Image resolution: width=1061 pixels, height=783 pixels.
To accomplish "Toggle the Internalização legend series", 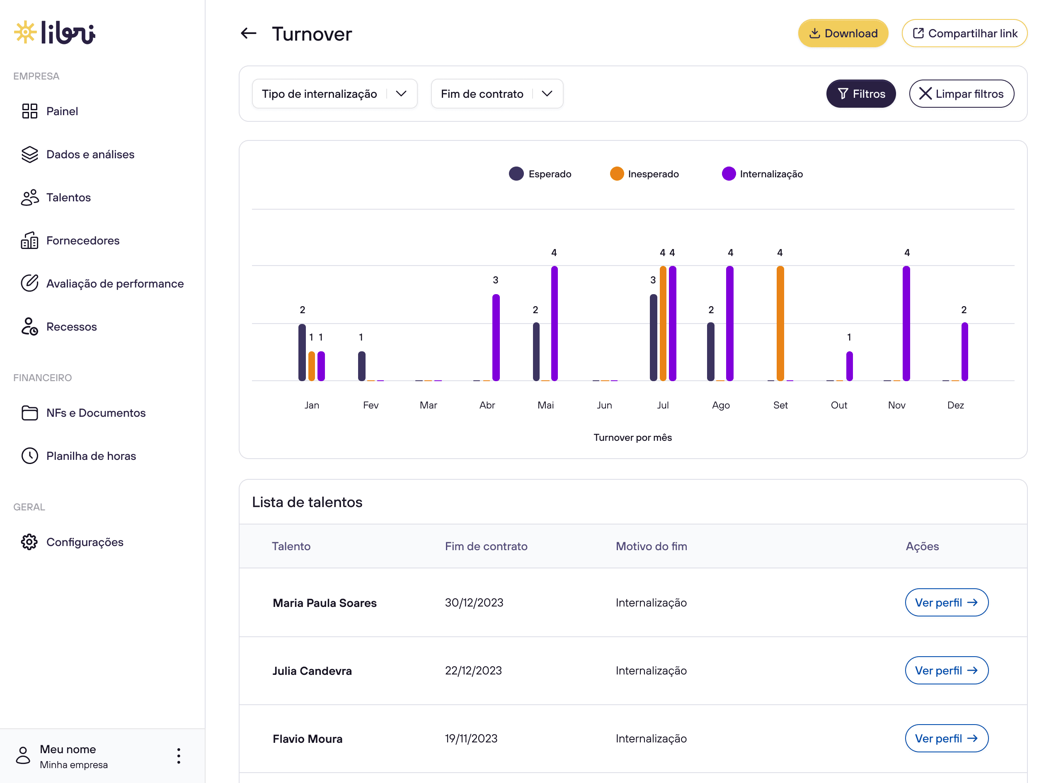I will coord(762,174).
